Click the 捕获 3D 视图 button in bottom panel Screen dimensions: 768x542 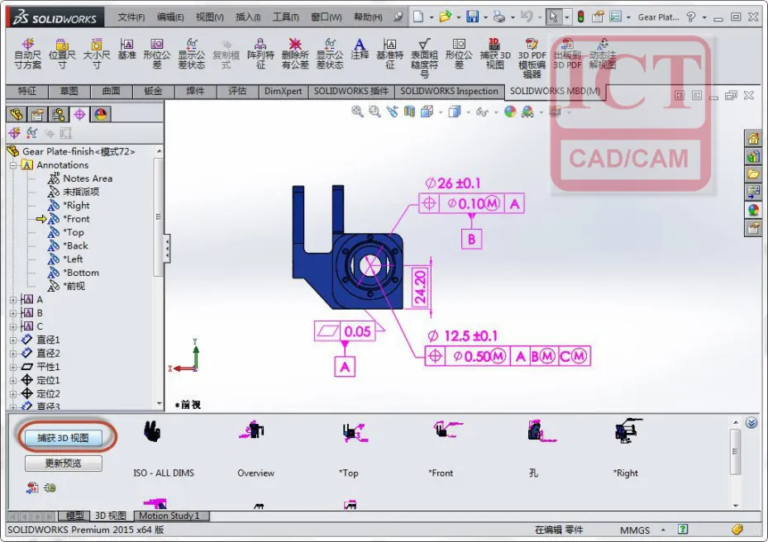coord(63,438)
